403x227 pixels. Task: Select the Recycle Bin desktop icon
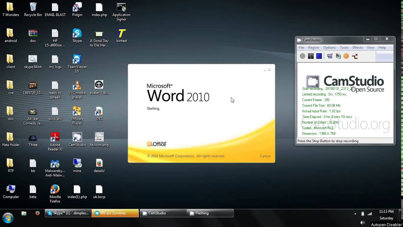click(x=33, y=10)
